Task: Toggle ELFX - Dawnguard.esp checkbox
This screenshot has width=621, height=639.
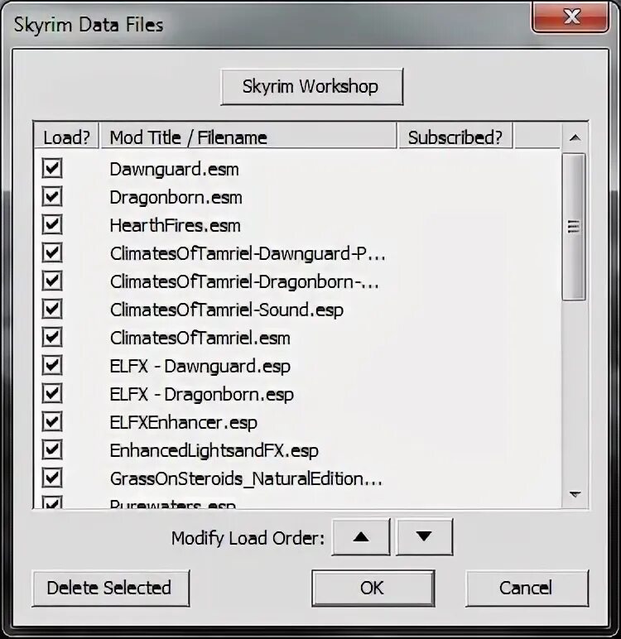Action: 52,365
